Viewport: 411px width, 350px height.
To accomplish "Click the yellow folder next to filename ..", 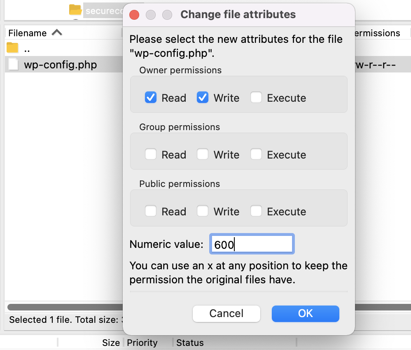I will tap(12, 48).
